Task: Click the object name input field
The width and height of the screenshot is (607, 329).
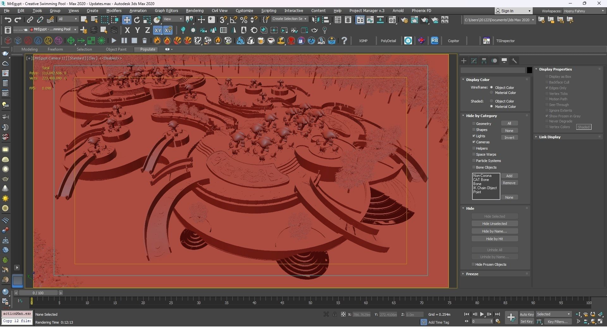Action: [493, 70]
